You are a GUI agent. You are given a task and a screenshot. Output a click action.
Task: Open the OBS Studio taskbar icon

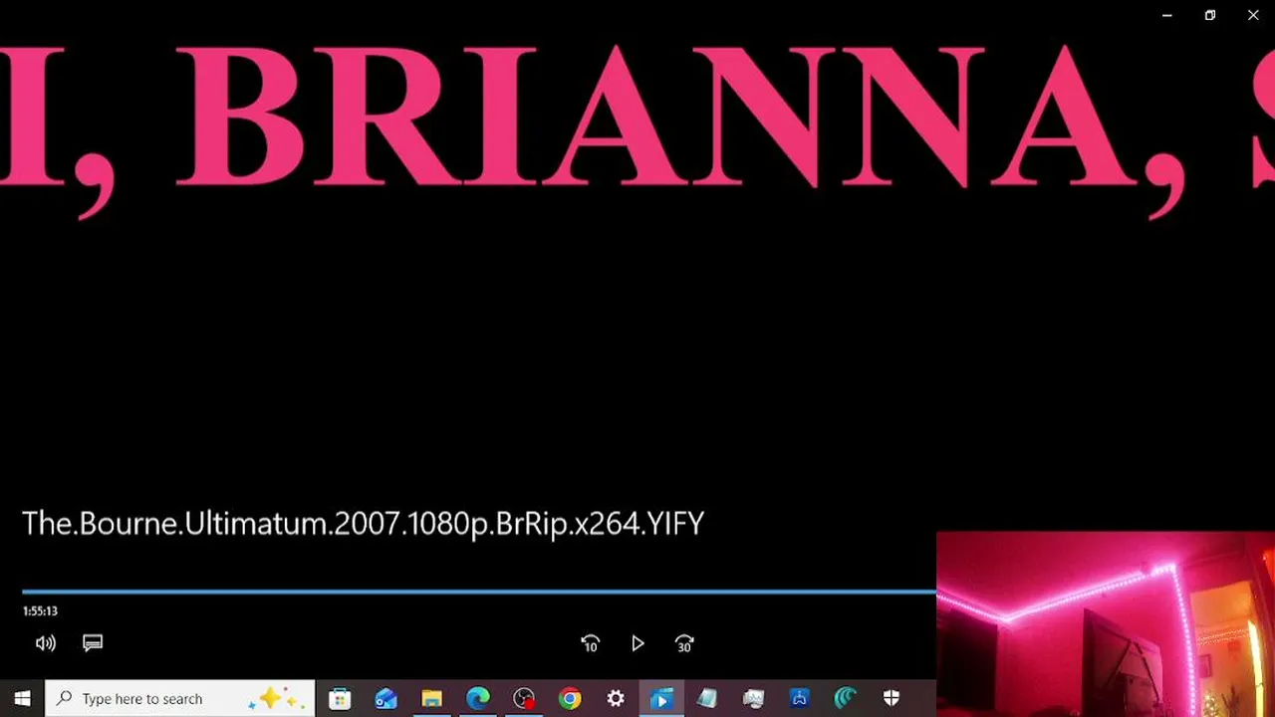click(524, 699)
